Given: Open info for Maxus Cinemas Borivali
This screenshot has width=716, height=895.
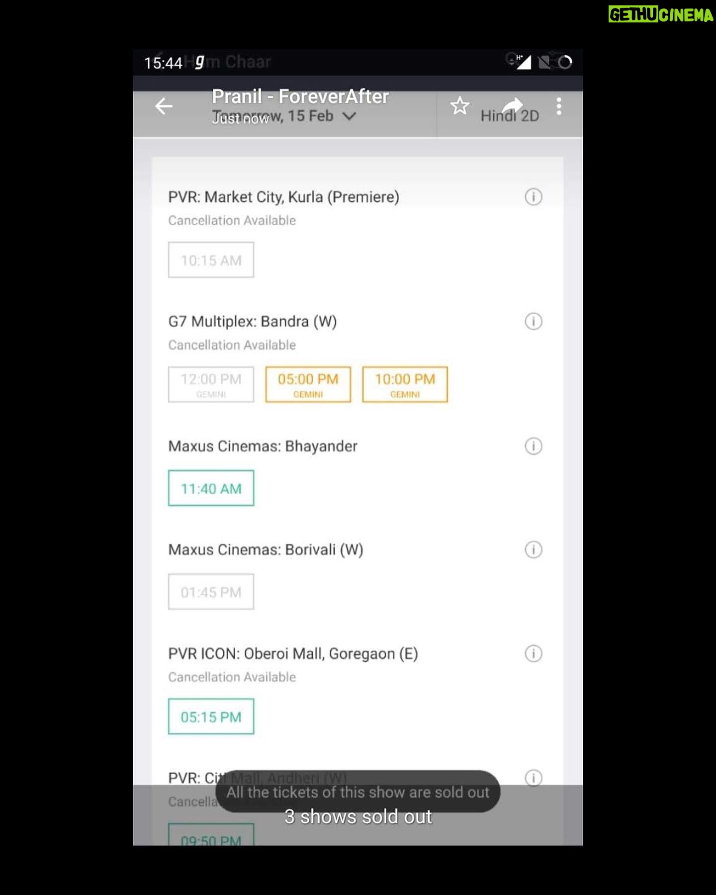Looking at the screenshot, I should (x=534, y=549).
